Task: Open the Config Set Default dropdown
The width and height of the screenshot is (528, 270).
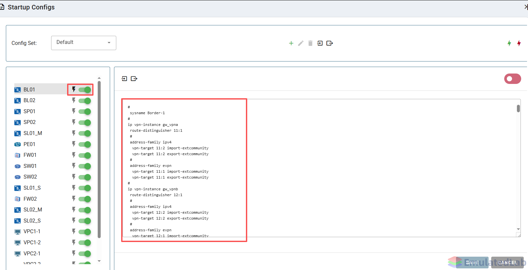Action: coord(84,43)
